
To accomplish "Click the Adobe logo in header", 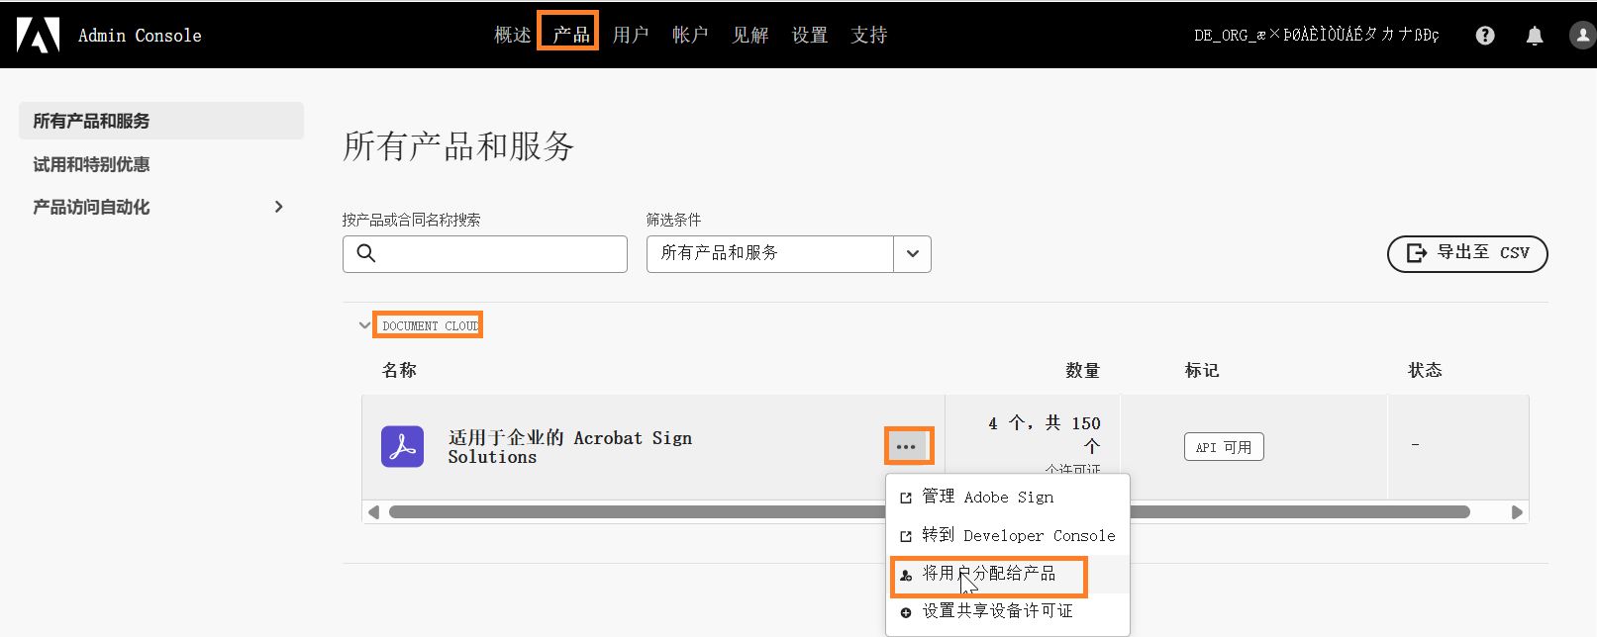I will pos(38,35).
